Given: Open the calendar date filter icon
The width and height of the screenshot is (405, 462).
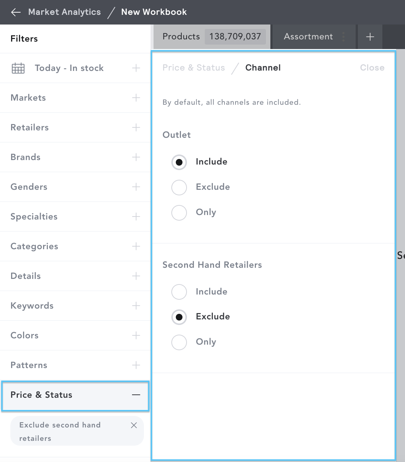Looking at the screenshot, I should point(18,68).
